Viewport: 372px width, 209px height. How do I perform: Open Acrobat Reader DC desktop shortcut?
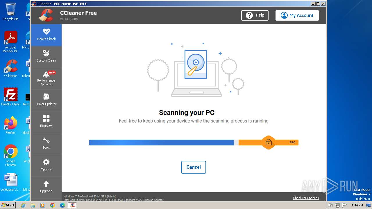tap(10, 42)
